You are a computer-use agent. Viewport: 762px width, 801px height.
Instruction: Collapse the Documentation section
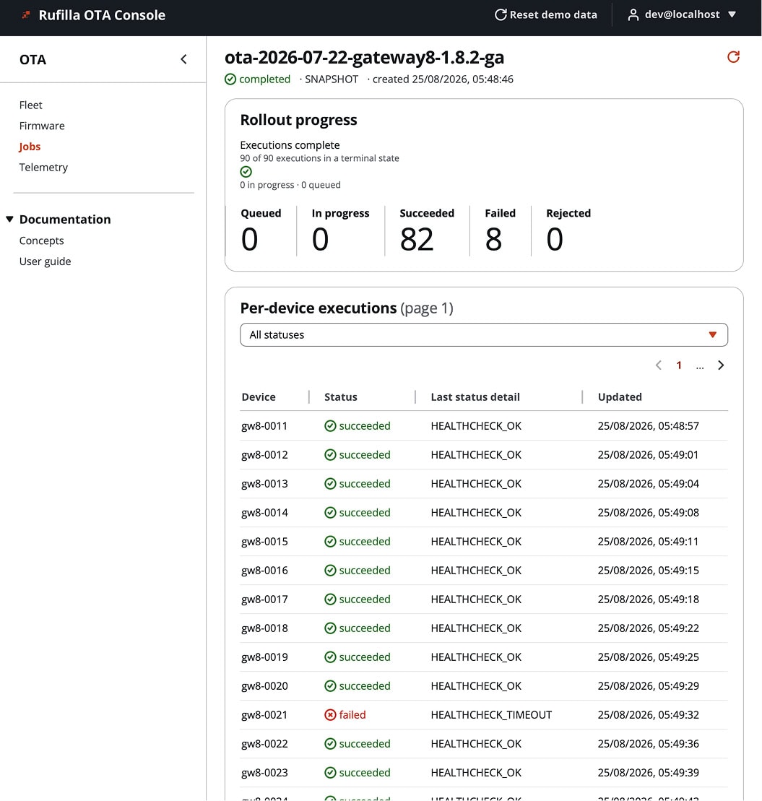9,219
